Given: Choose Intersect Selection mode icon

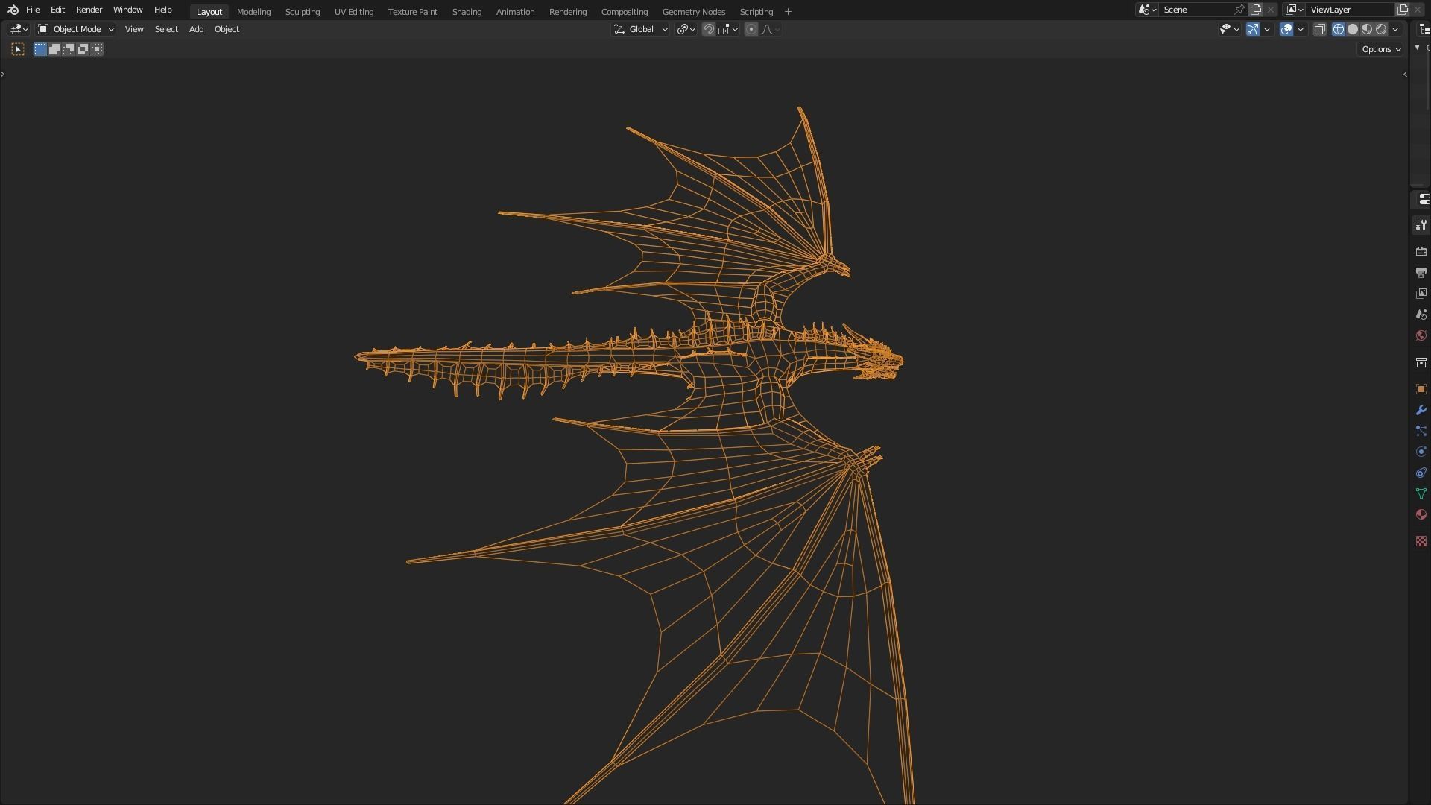Looking at the screenshot, I should 97,49.
